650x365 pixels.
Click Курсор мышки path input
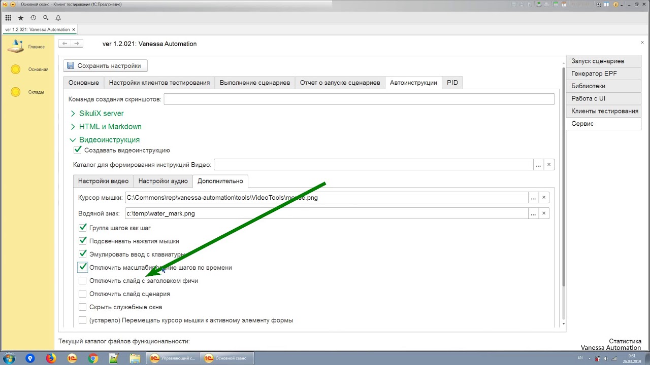(x=327, y=198)
